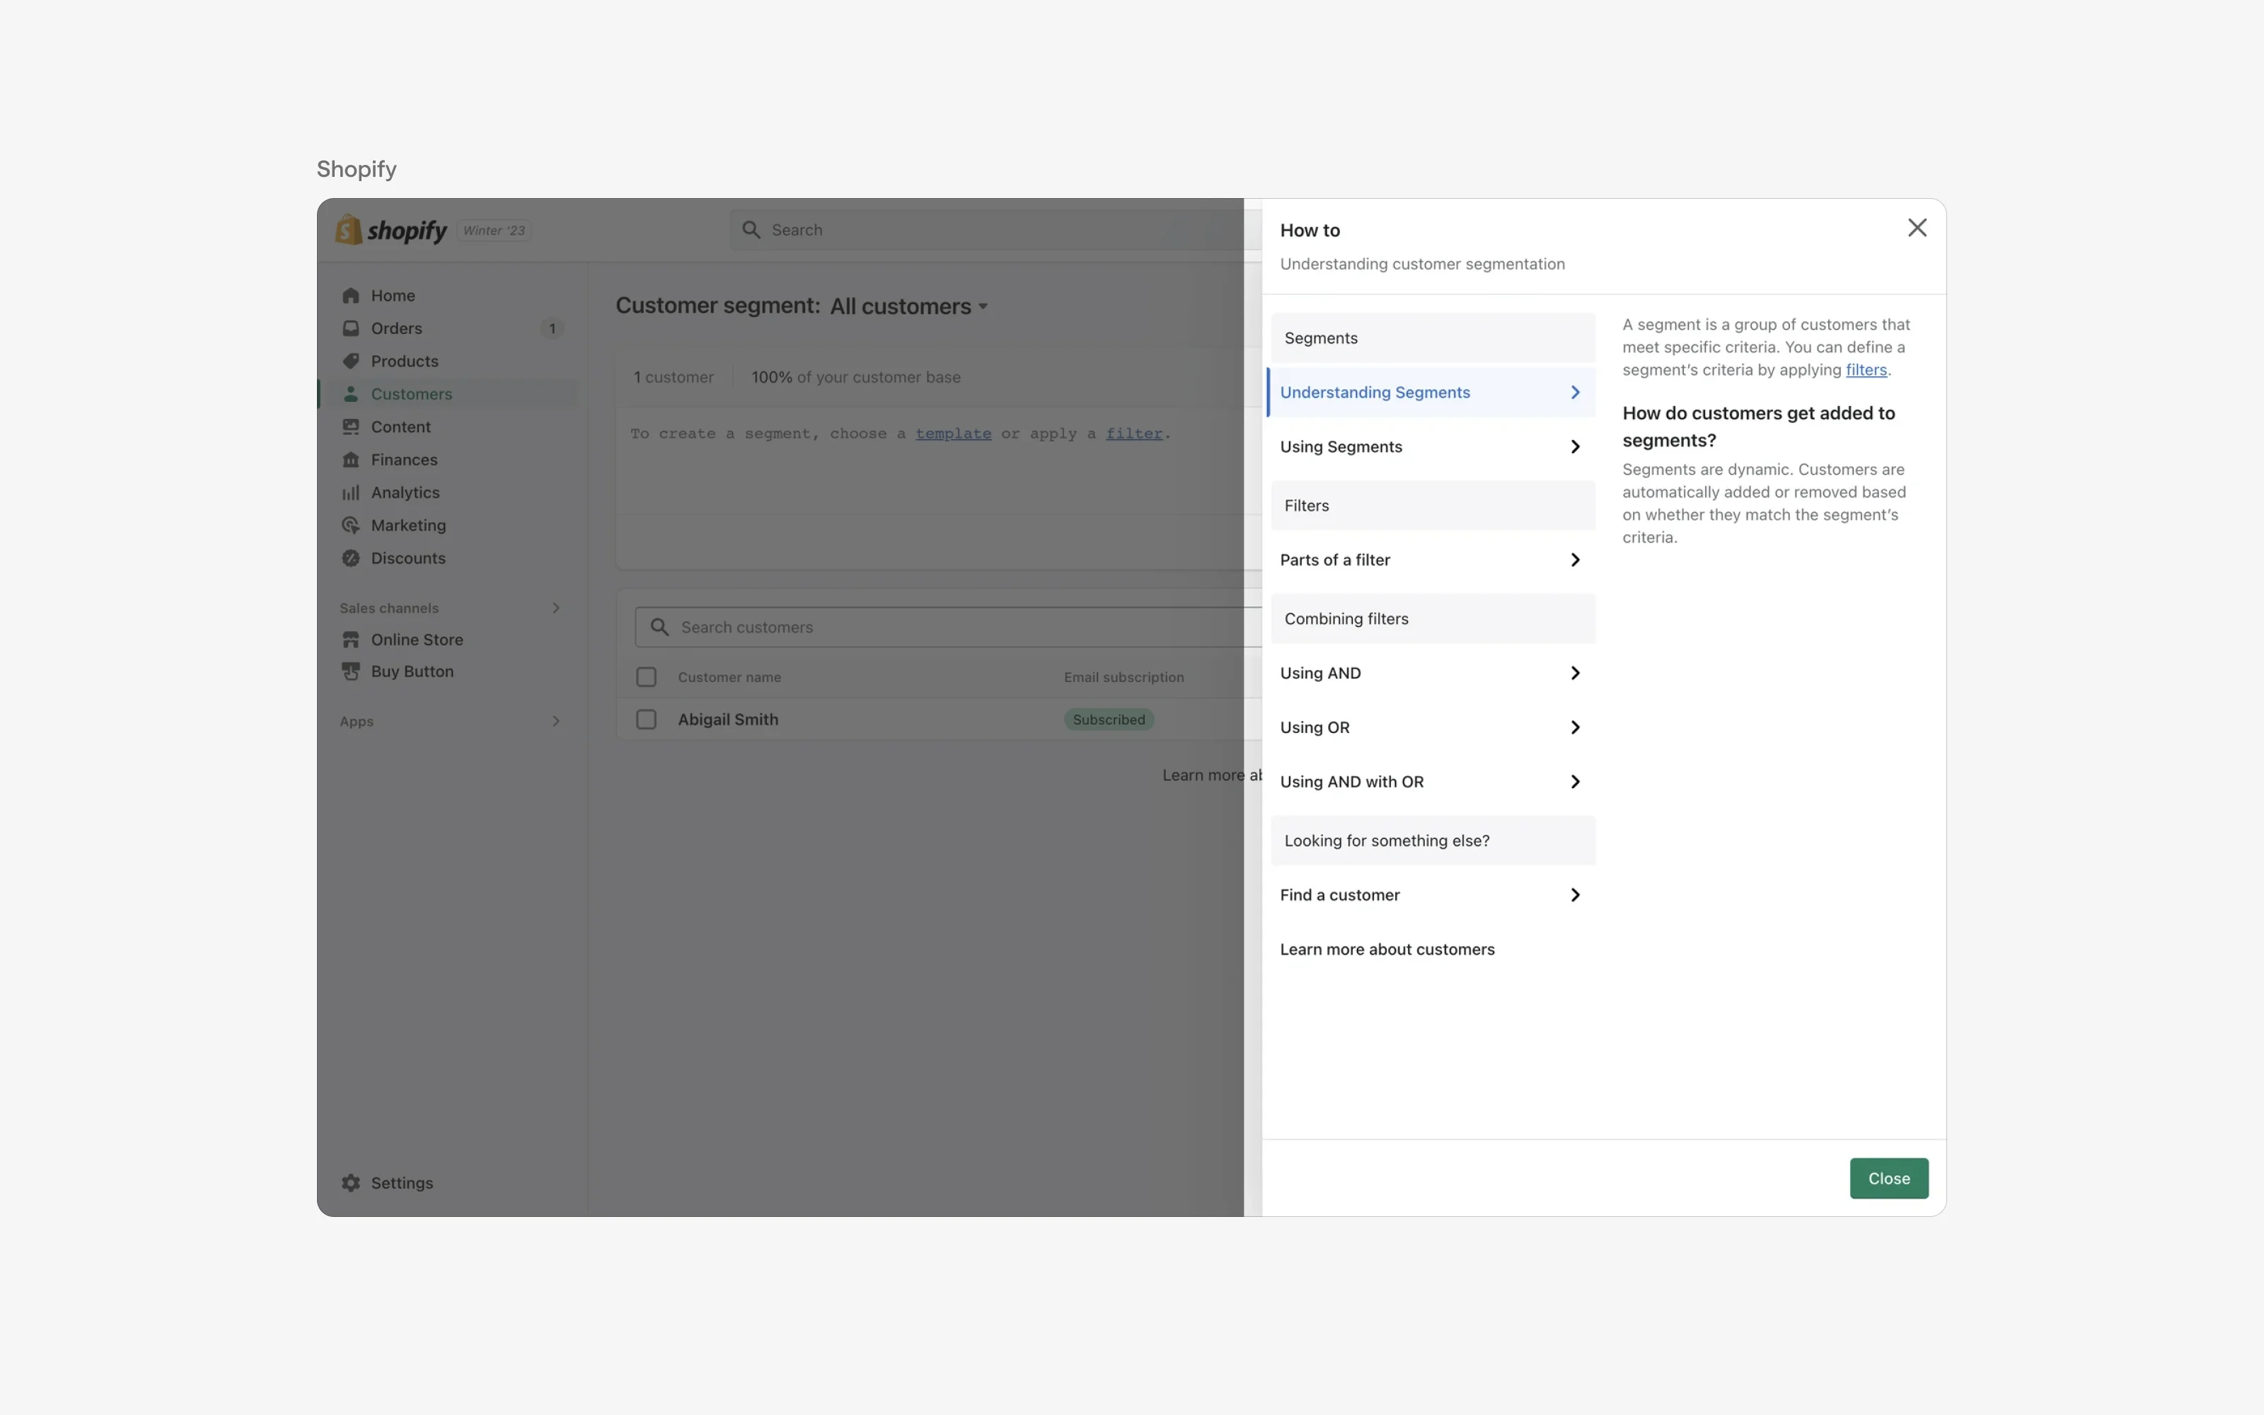The height and width of the screenshot is (1415, 2264).
Task: Click the template link in the hint
Action: pos(952,432)
